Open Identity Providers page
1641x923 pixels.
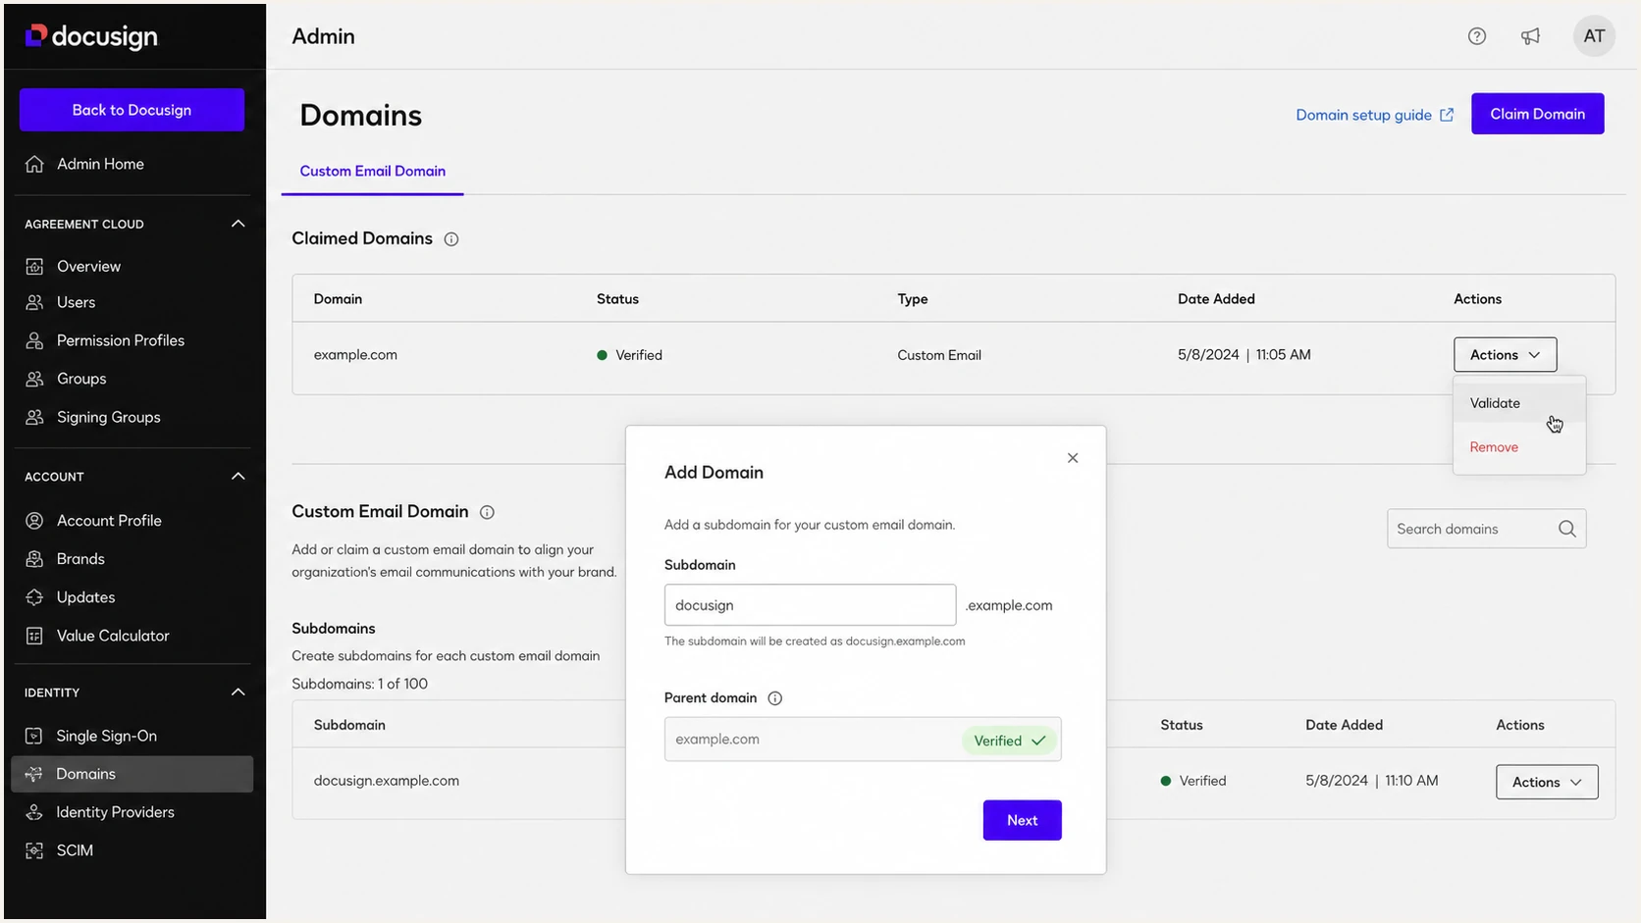click(x=115, y=812)
